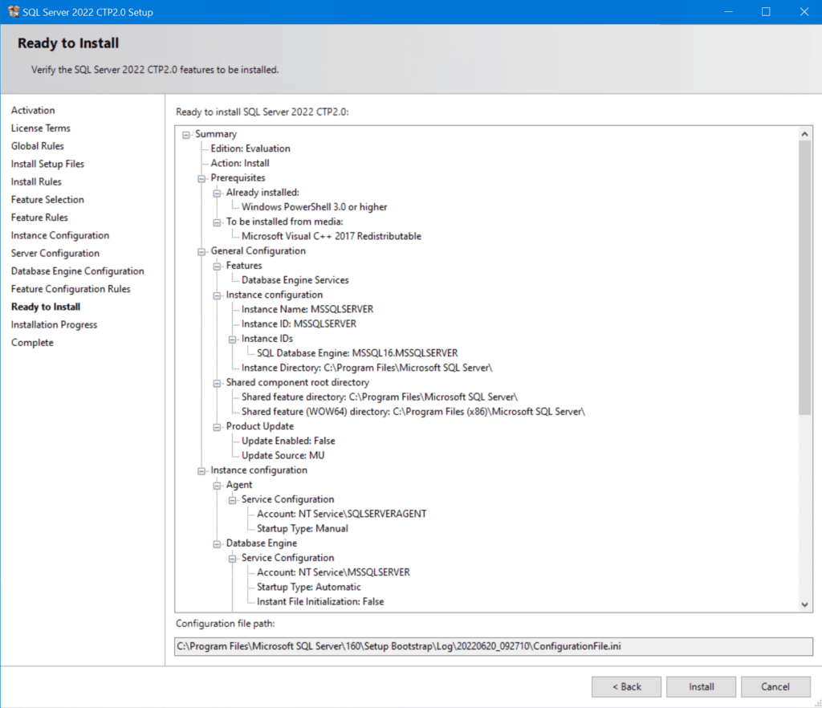Select 'Edition: Evaluation' row
This screenshot has height=708, width=822.
click(250, 149)
